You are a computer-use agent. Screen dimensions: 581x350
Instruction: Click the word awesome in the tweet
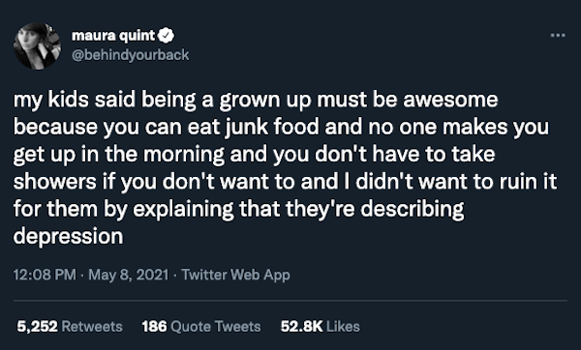(450, 100)
